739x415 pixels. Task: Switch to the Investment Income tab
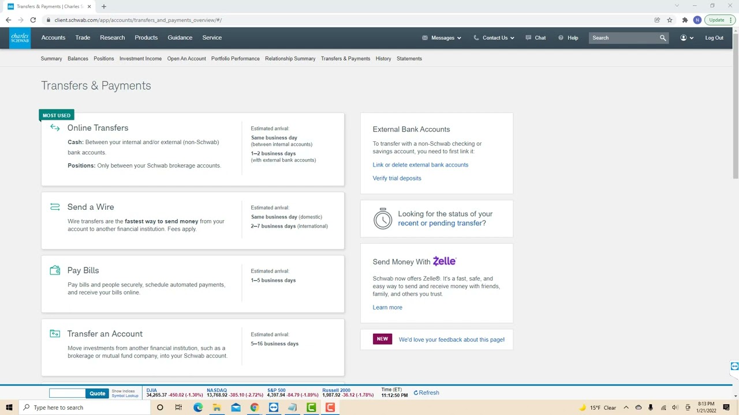(x=140, y=58)
